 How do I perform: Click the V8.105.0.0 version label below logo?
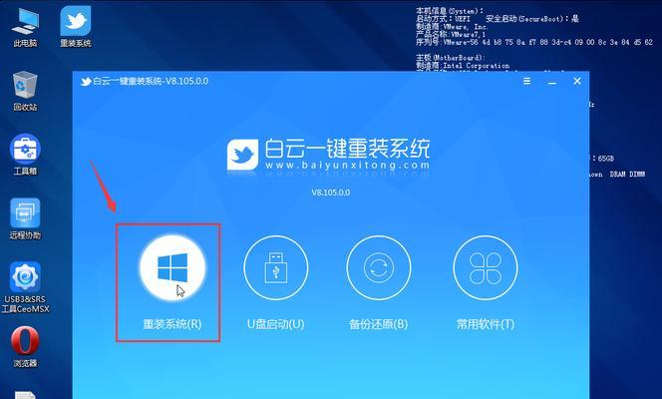pos(331,191)
